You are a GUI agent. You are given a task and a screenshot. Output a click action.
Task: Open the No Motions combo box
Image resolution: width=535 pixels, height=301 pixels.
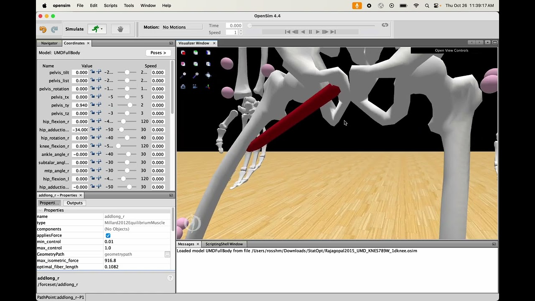coord(182,27)
